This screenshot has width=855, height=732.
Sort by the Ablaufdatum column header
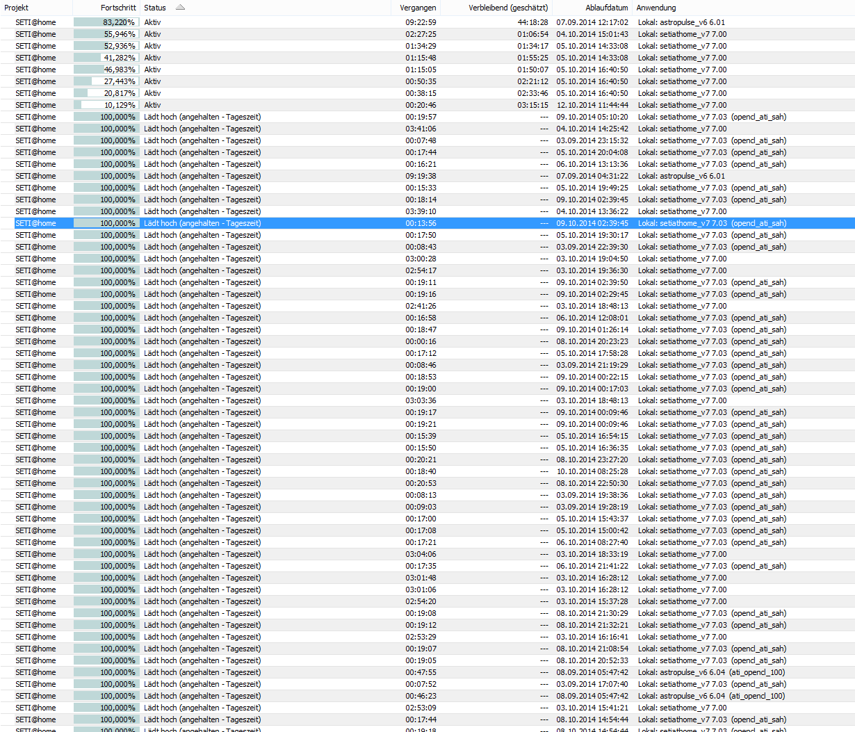(607, 8)
